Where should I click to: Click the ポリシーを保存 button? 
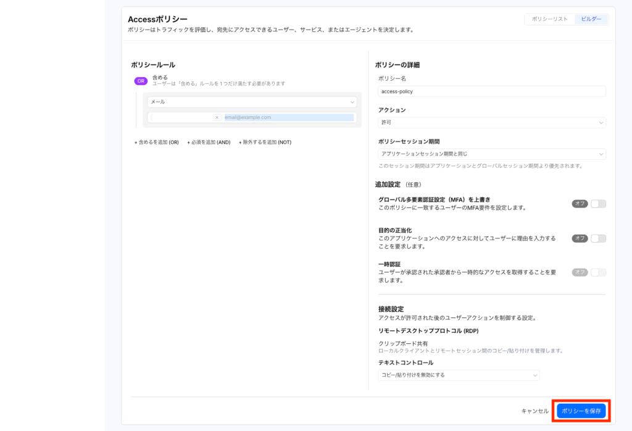[x=581, y=411]
